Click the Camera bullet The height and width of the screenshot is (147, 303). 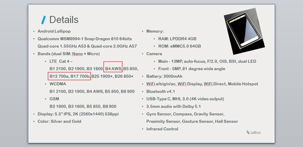point(154,54)
